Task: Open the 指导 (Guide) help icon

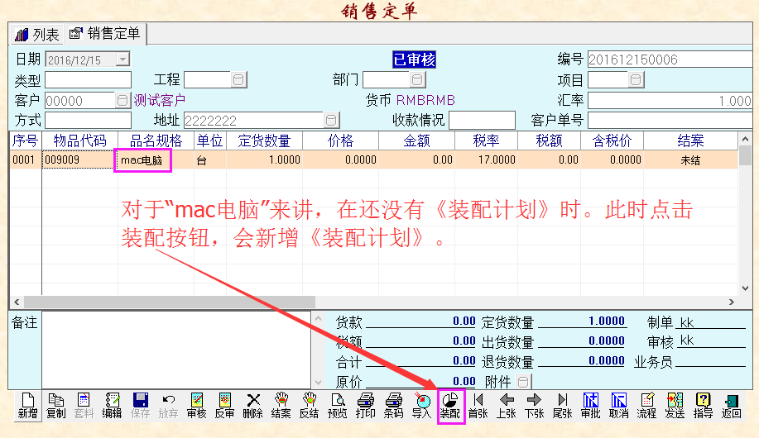Action: (703, 406)
